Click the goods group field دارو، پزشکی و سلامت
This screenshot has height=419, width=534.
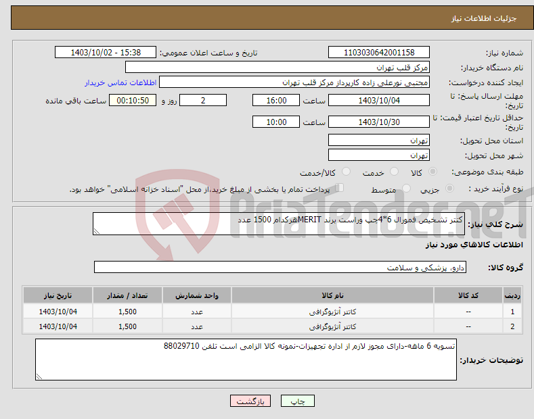point(280,268)
